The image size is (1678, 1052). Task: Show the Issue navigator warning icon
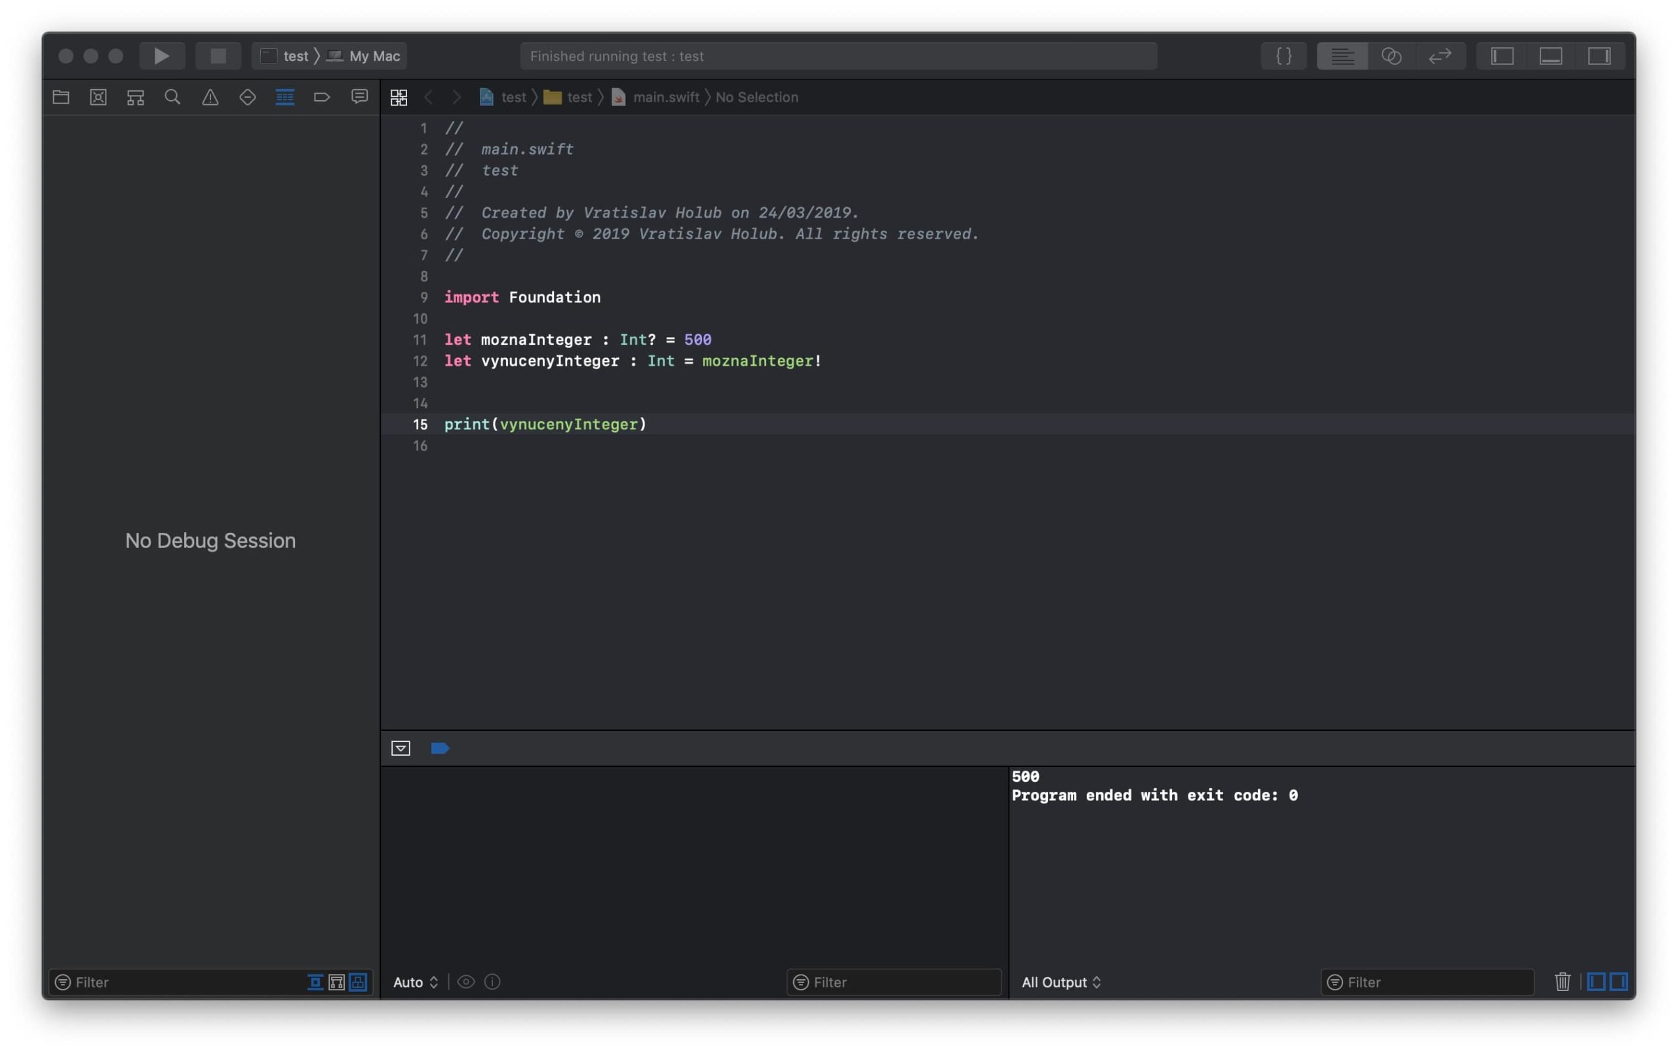coord(210,98)
